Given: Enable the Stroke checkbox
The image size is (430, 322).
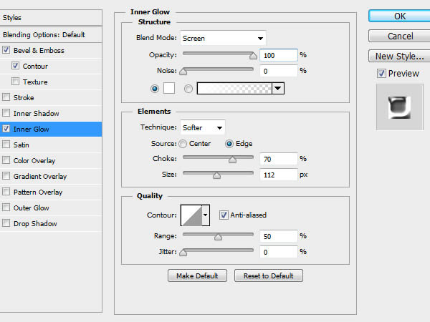Looking at the screenshot, I should point(6,97).
